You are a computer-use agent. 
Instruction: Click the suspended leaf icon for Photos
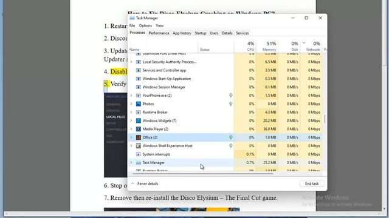[x=230, y=104]
